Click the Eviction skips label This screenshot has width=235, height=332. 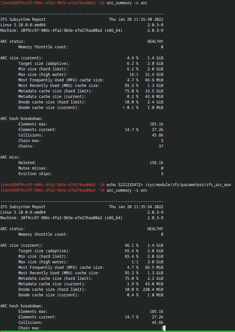point(35,174)
